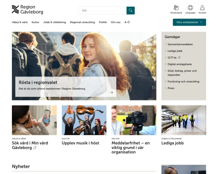The height and width of the screenshot is (174, 218).
Task: Click 'Det är du som ytterst bestämmer' text
Action: [x=52, y=89]
